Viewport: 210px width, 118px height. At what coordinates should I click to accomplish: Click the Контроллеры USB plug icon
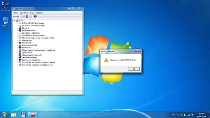click(20, 45)
